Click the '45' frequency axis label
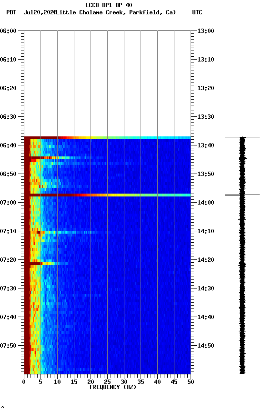This screenshot has height=412, width=263. tap(174, 382)
